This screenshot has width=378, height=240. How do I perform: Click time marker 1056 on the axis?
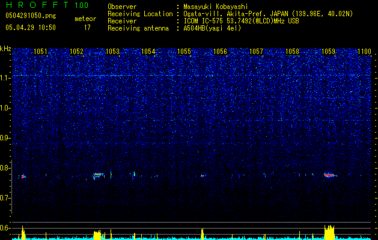coord(221,51)
